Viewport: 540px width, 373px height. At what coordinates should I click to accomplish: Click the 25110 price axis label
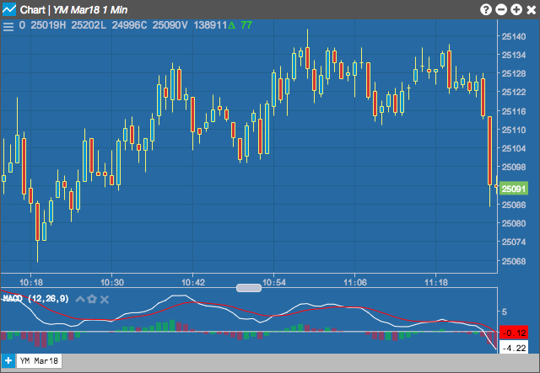pos(514,130)
